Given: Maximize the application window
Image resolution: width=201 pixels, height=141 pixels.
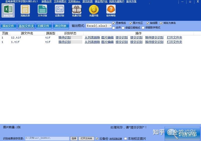Looking at the screenshot, I should pyautogui.click(x=190, y=2).
